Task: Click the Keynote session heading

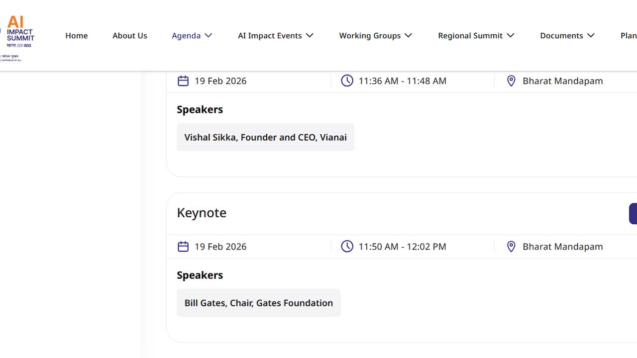Action: 202,212
